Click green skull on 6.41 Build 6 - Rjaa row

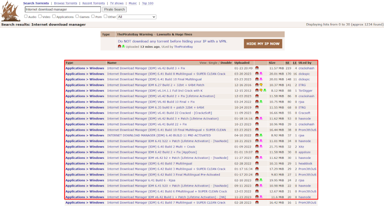pos(261,180)
